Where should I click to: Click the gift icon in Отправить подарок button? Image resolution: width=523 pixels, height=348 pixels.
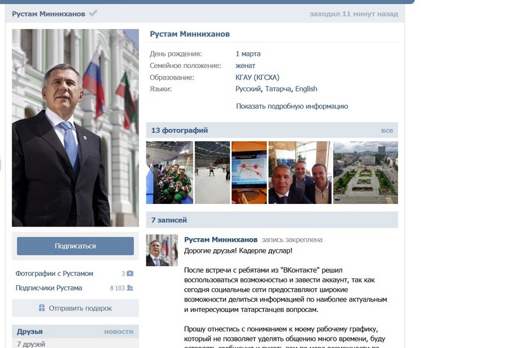click(41, 307)
